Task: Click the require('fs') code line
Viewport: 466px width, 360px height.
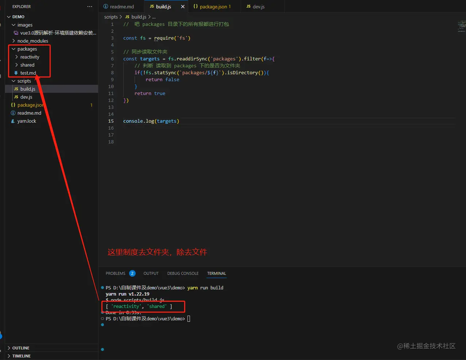Action: (x=157, y=38)
